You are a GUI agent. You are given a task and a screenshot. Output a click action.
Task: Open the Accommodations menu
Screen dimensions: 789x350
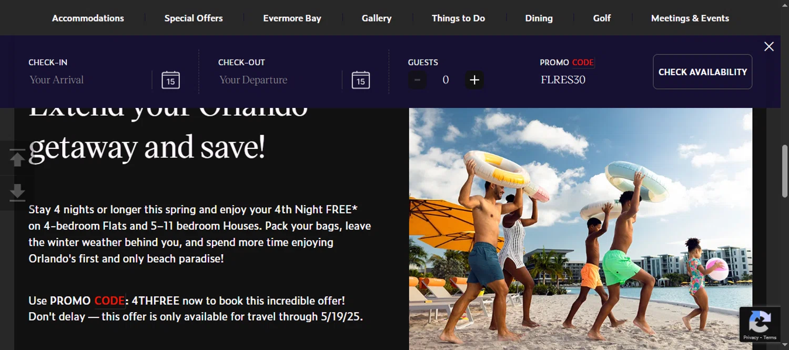point(88,18)
